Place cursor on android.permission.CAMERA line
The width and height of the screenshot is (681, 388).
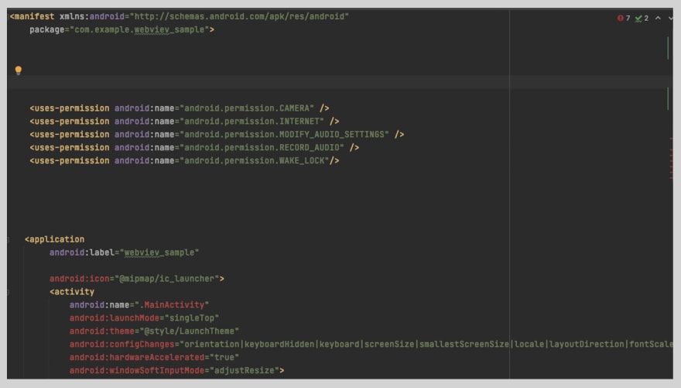180,108
